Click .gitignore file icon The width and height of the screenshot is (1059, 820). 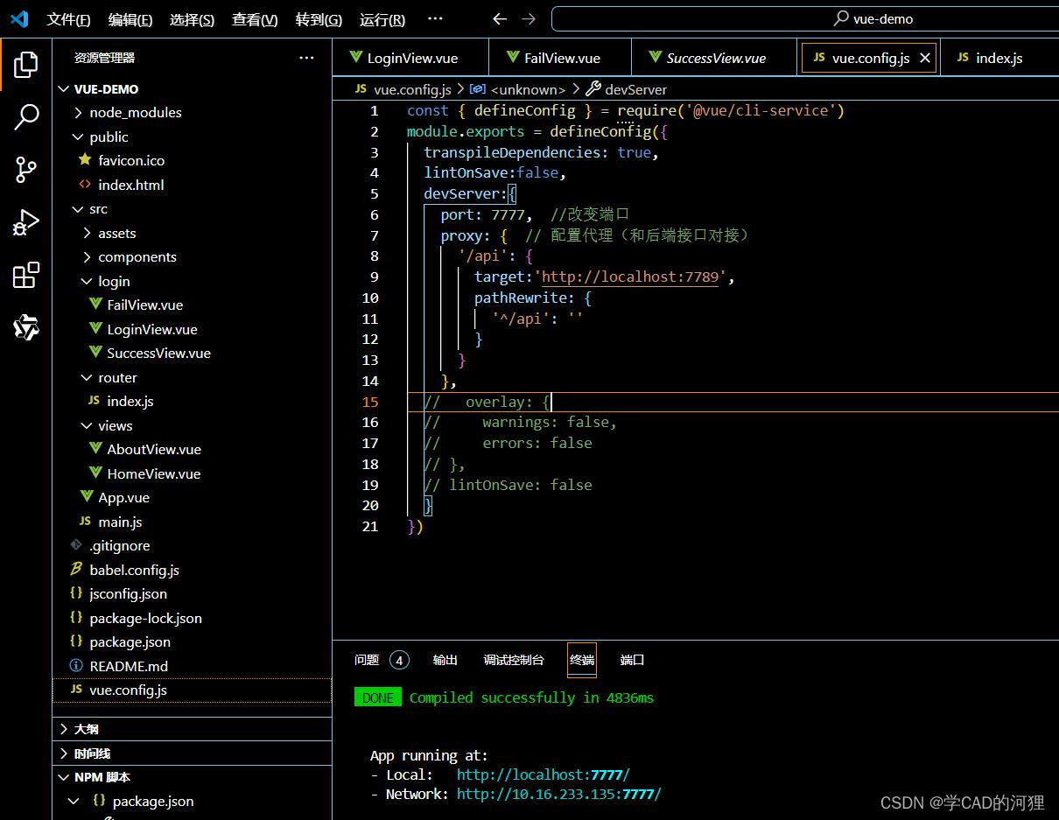click(76, 545)
